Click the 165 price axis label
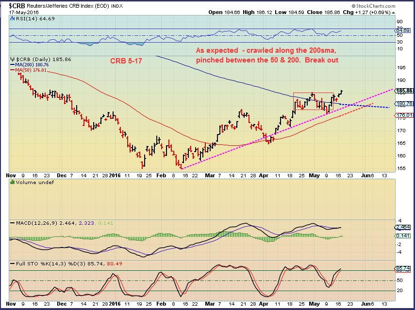Screen dimensions: 415x310 coord(401,143)
